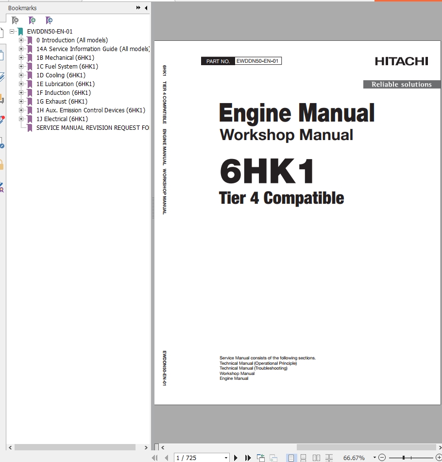Image resolution: width=442 pixels, height=462 pixels.
Task: Click the teal bookmark icon beside EWDDN50-EN-01
Action: point(20,32)
